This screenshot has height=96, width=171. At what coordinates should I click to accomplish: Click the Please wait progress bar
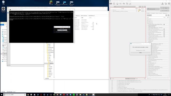point(62,30)
